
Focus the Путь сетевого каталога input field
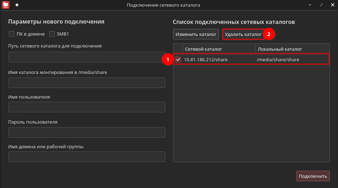[x=87, y=57]
